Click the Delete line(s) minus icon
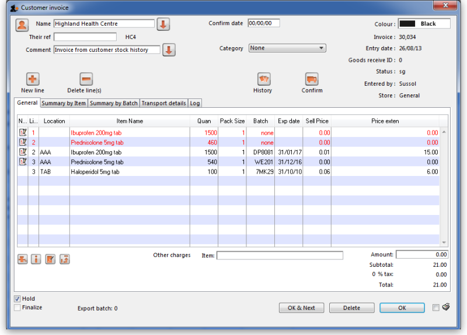 pyautogui.click(x=86, y=79)
